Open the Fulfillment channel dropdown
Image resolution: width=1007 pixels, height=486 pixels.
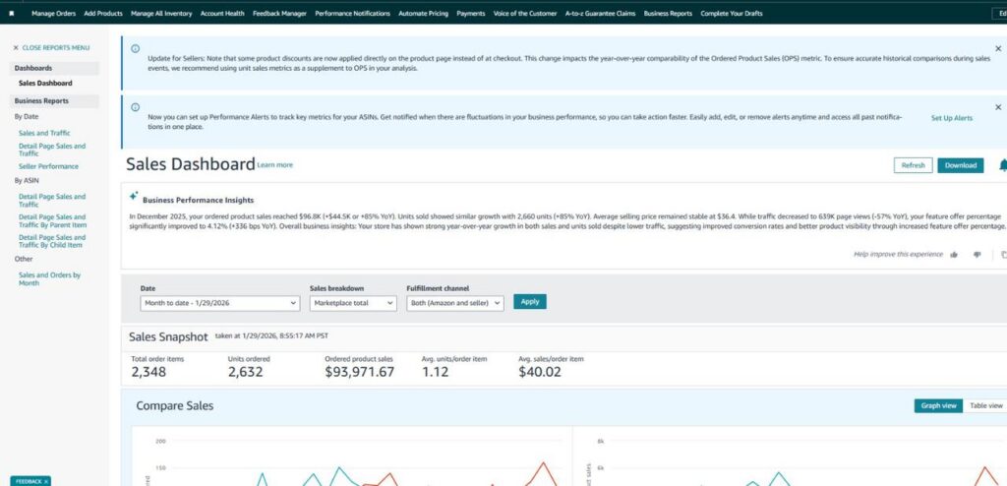click(x=454, y=303)
